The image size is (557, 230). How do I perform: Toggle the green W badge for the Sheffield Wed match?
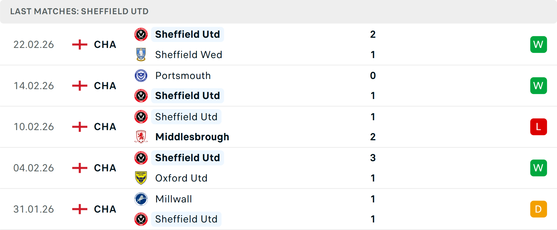point(538,44)
